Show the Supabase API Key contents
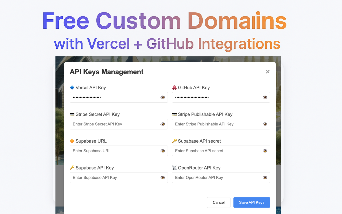This screenshot has width=342, height=214. 162,178
